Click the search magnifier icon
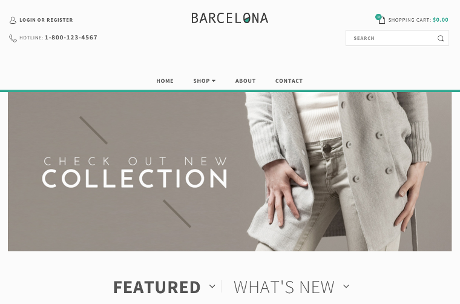This screenshot has width=460, height=304. tap(441, 38)
